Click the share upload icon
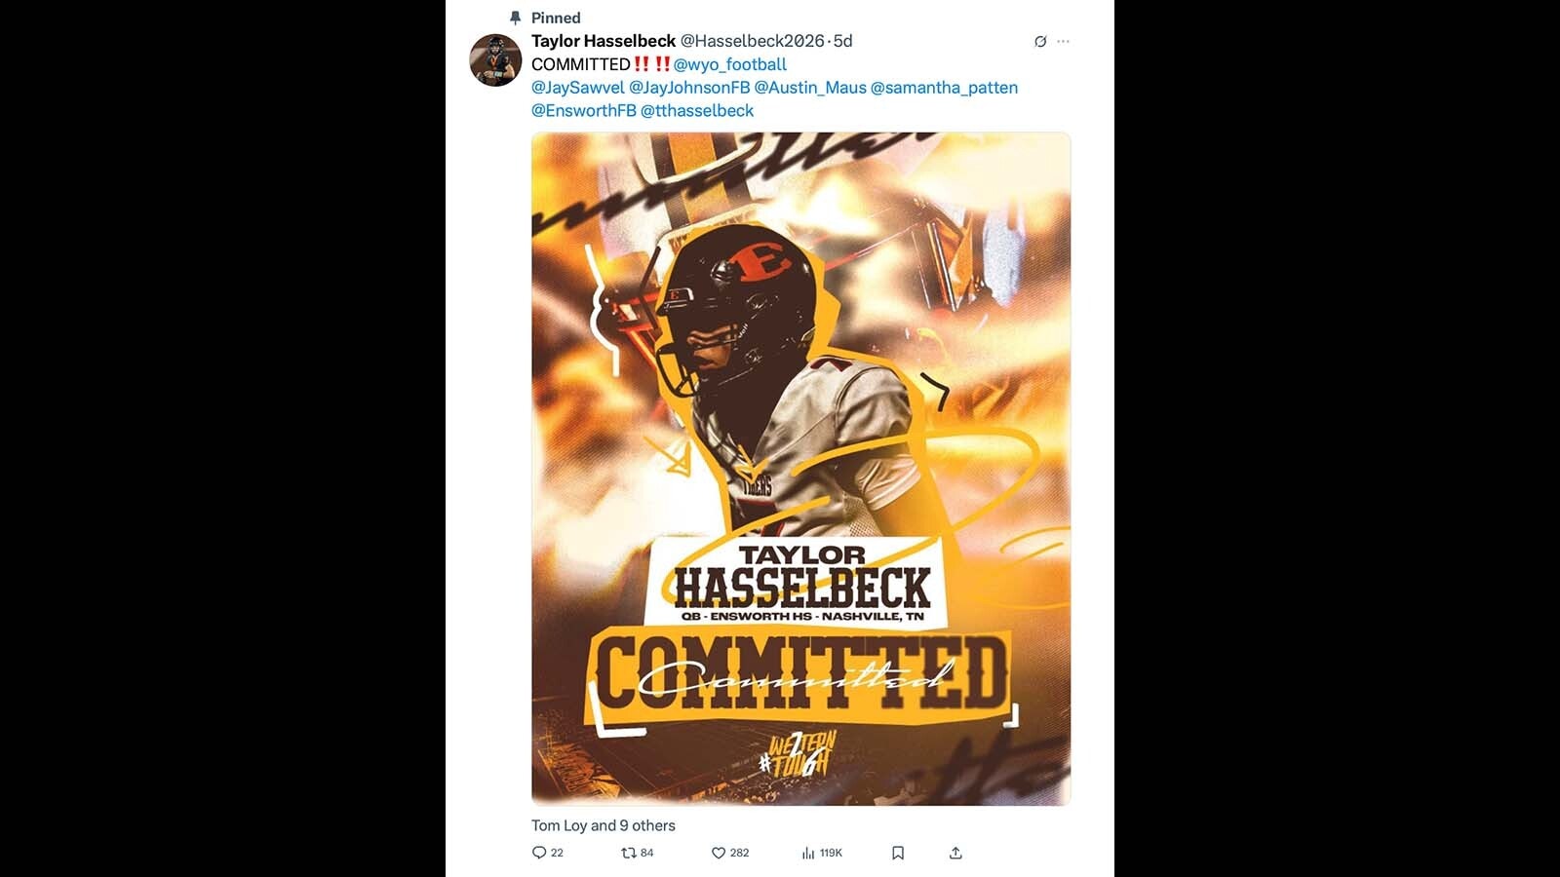 [x=955, y=853]
